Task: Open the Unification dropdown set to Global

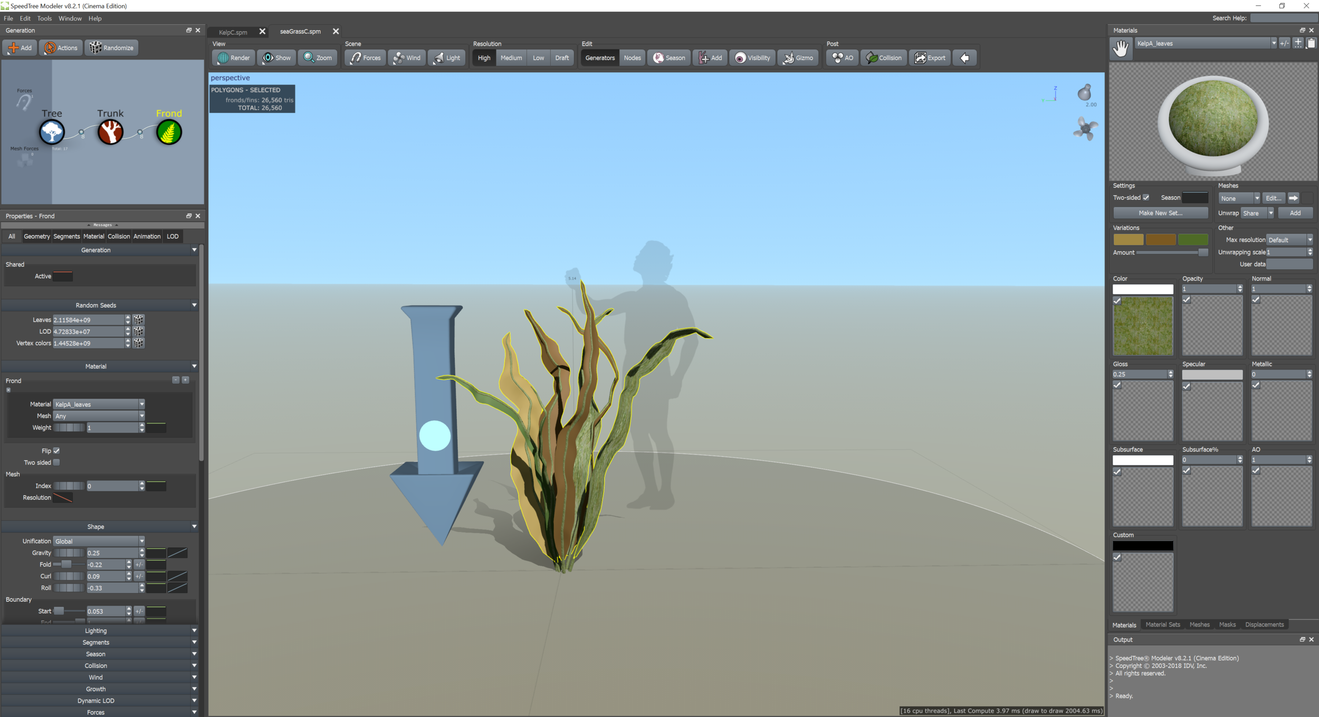Action: pyautogui.click(x=99, y=541)
